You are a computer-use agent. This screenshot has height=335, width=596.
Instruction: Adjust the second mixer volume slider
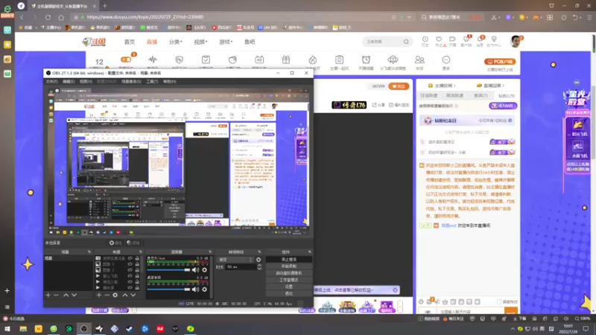click(x=168, y=290)
